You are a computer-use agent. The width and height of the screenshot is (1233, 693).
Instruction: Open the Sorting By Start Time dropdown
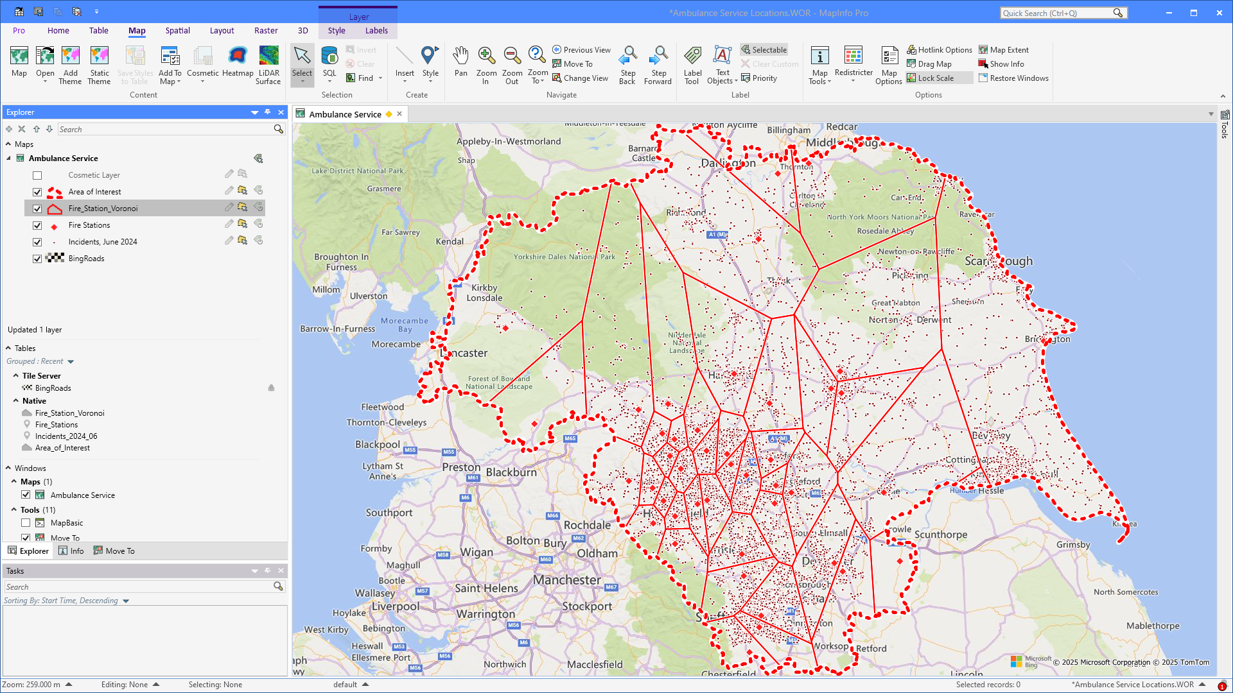126,601
